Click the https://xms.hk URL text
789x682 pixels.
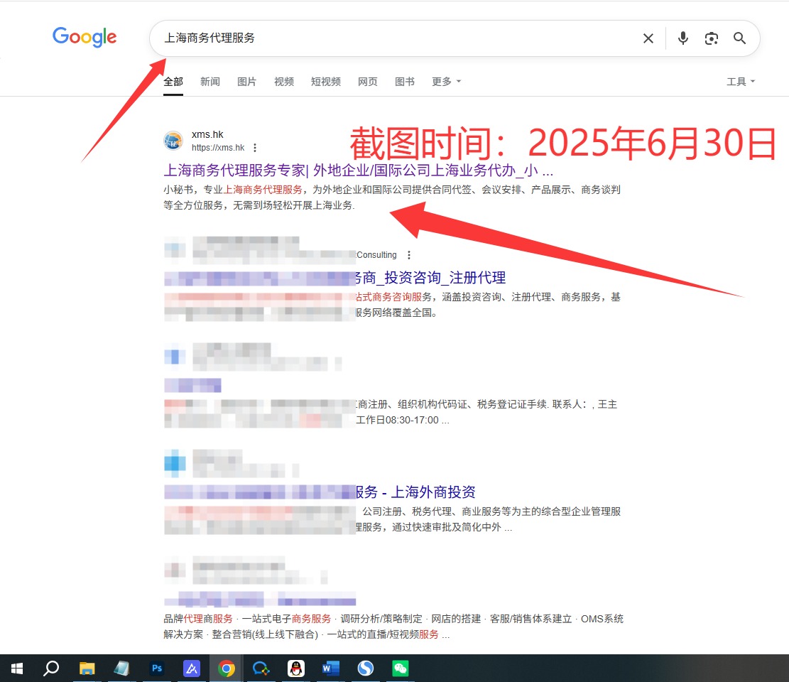(x=218, y=148)
